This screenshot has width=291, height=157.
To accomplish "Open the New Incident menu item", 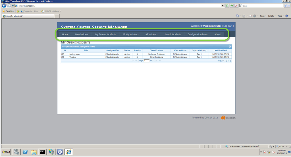I will pyautogui.click(x=82, y=35).
